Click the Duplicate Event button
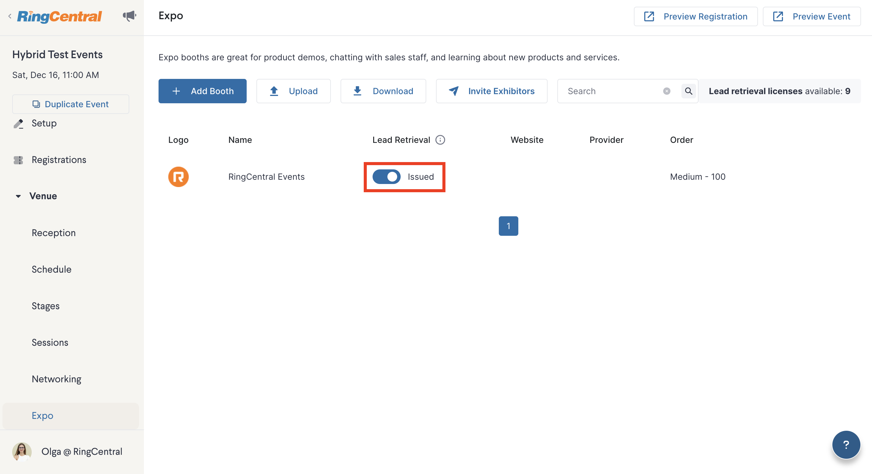 point(71,104)
